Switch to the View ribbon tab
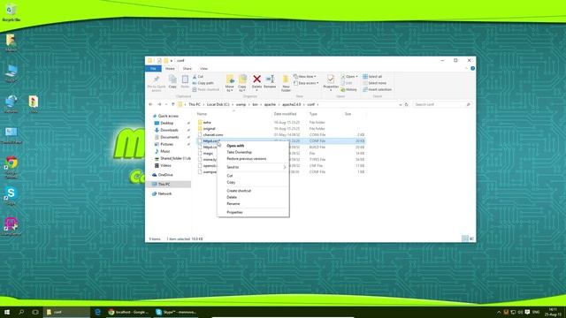This screenshot has width=566, height=318. tap(203, 69)
